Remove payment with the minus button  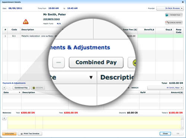[x=9, y=88]
